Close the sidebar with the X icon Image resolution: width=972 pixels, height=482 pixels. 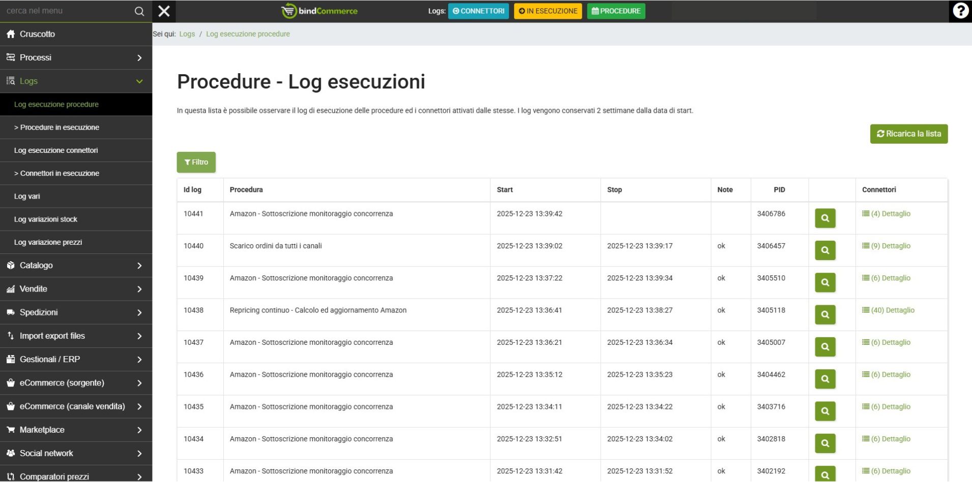pos(164,11)
